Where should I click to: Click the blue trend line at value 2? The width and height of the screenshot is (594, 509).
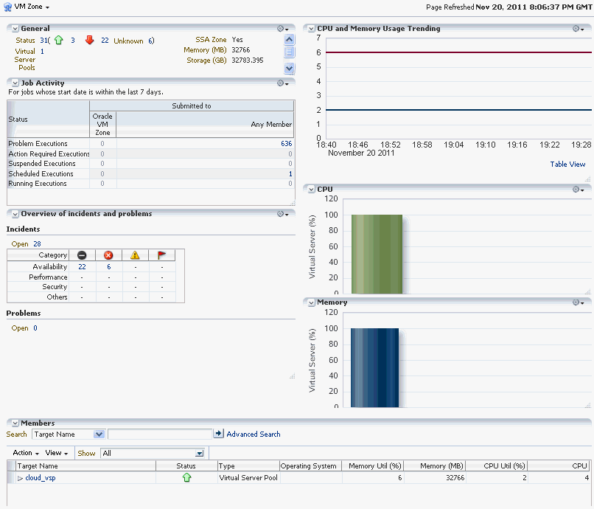(x=458, y=110)
